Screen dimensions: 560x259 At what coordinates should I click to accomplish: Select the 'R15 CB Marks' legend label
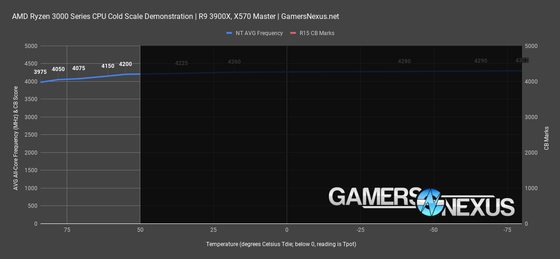point(317,33)
